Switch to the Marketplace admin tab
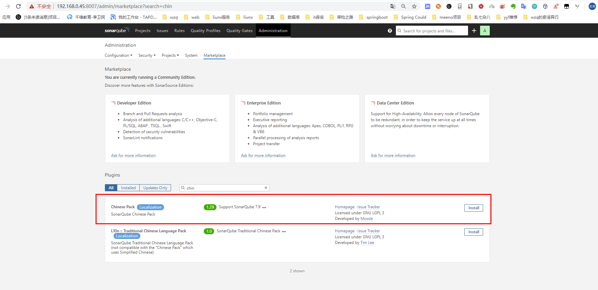 (x=214, y=55)
